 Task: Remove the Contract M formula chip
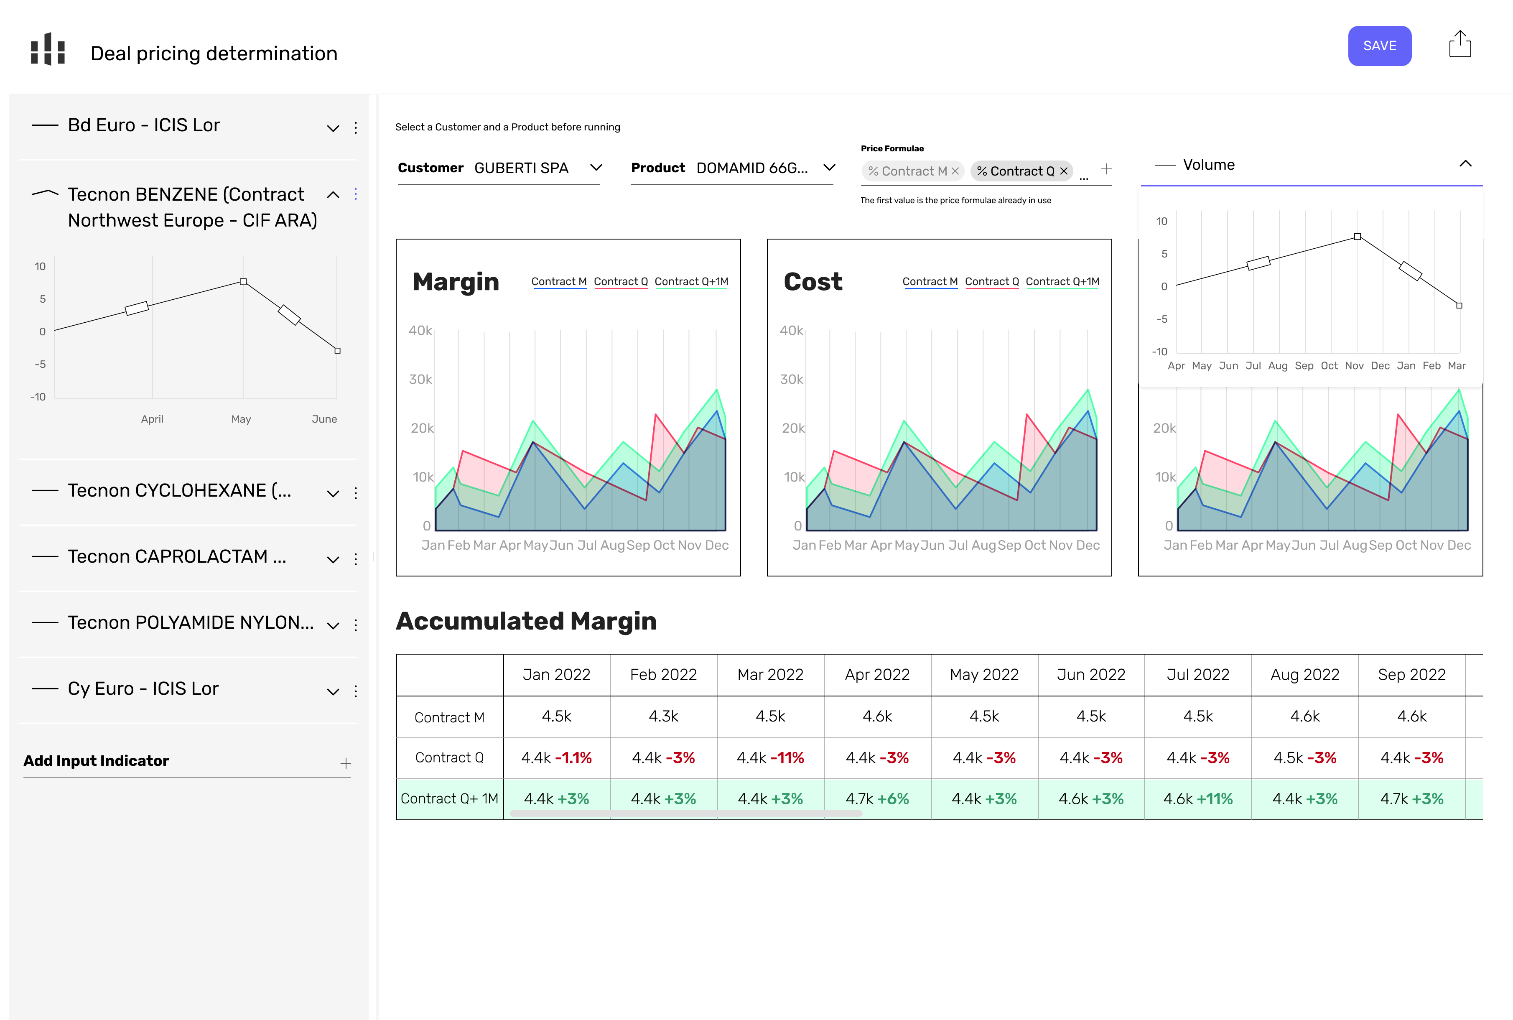tap(955, 171)
